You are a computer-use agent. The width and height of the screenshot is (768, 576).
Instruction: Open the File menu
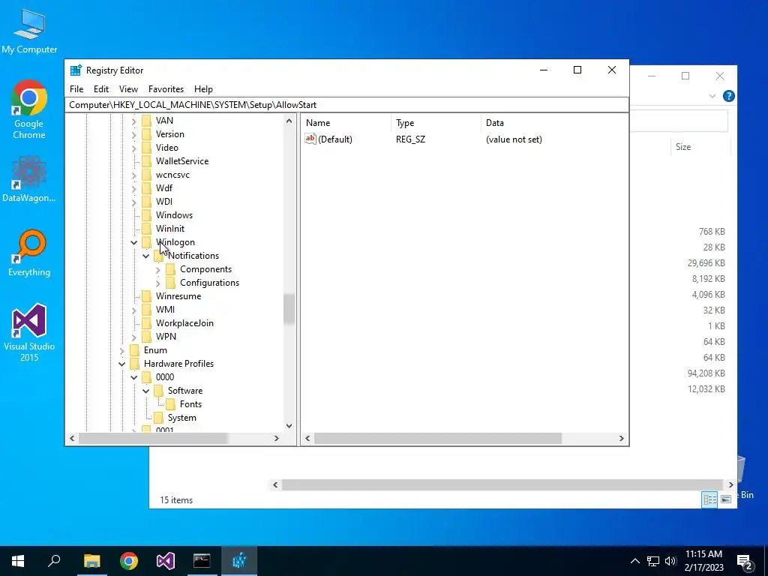point(76,89)
